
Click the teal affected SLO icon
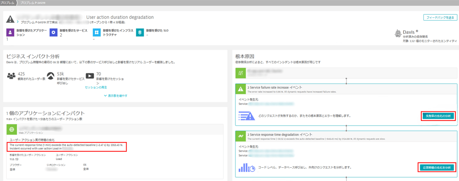pos(140,33)
